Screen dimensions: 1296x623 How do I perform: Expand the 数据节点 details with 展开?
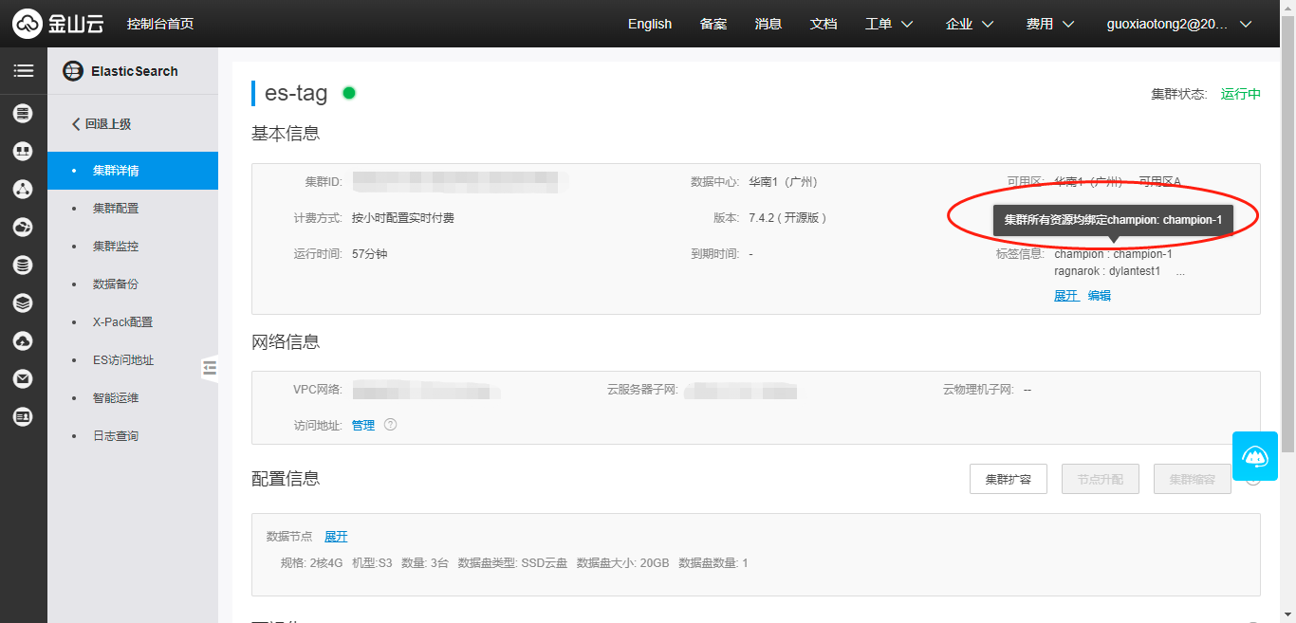click(336, 536)
